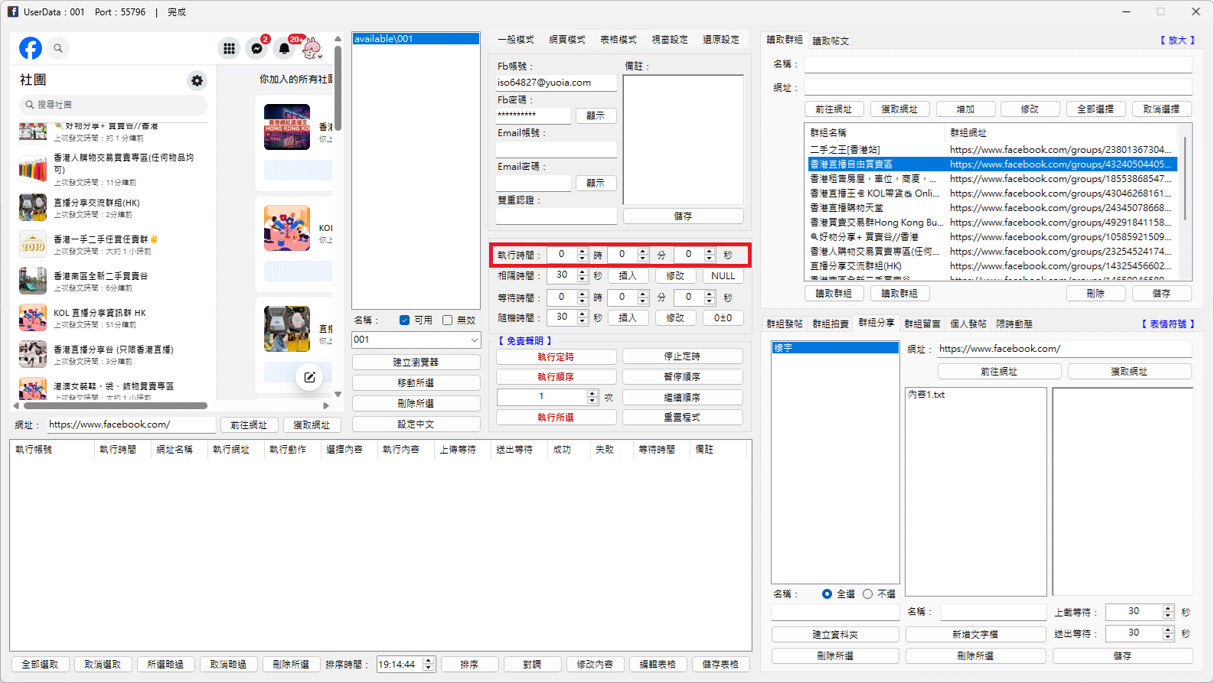Click the groups settings gear icon
1214x683 pixels.
[x=197, y=80]
